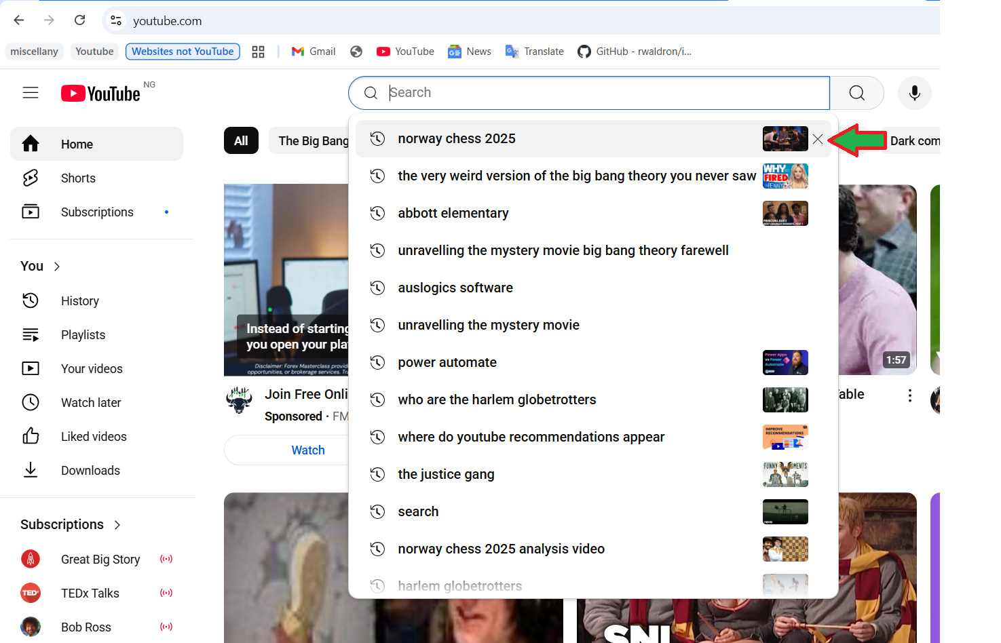This screenshot has height=643, width=1001.
Task: Click the Downloads arrow icon in sidebar
Action: click(x=31, y=470)
